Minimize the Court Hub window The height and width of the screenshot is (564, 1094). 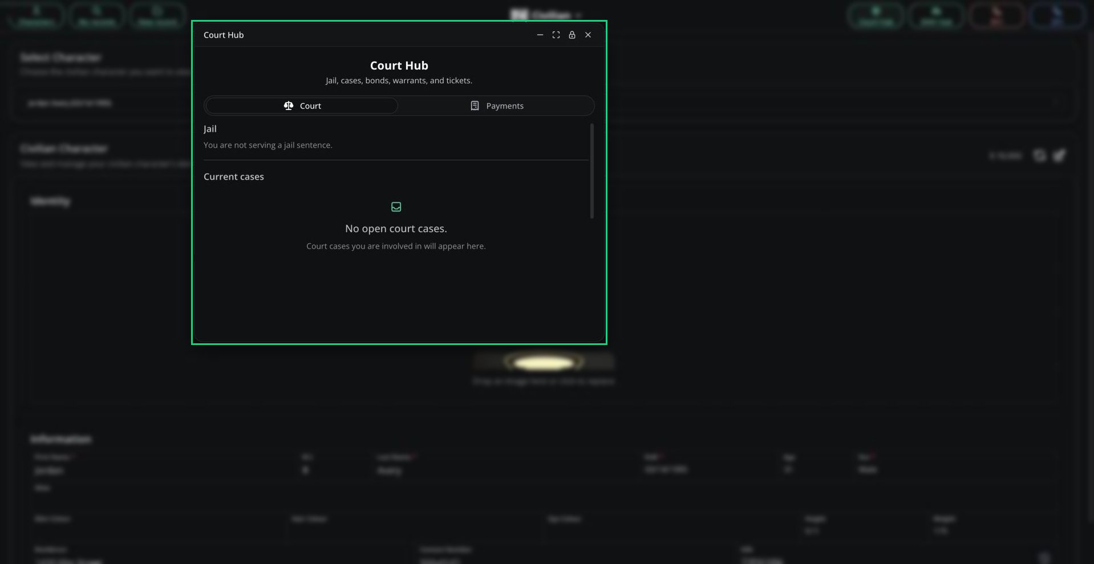click(x=540, y=35)
